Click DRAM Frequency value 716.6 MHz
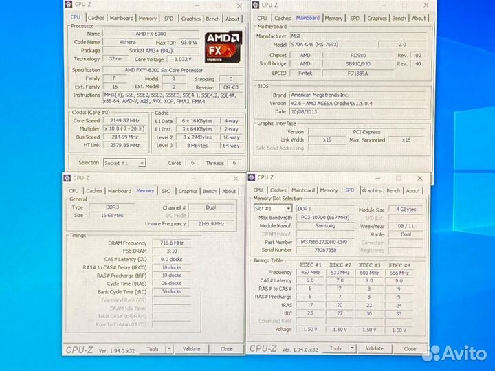The width and height of the screenshot is (495, 371). tap(172, 243)
